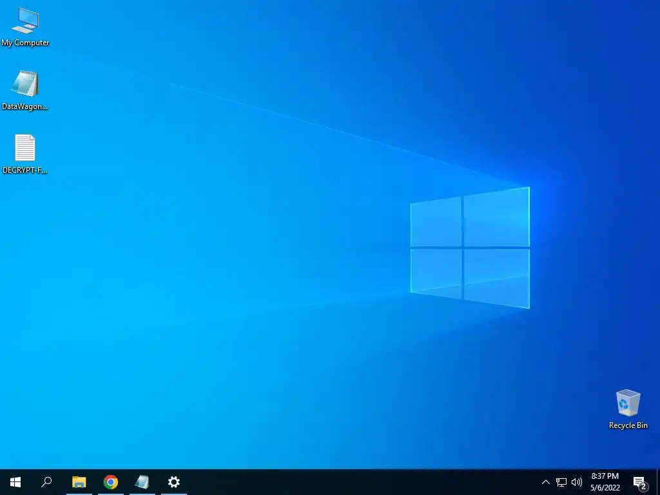Select the DataWagon notepad shortcut icon

(x=25, y=90)
